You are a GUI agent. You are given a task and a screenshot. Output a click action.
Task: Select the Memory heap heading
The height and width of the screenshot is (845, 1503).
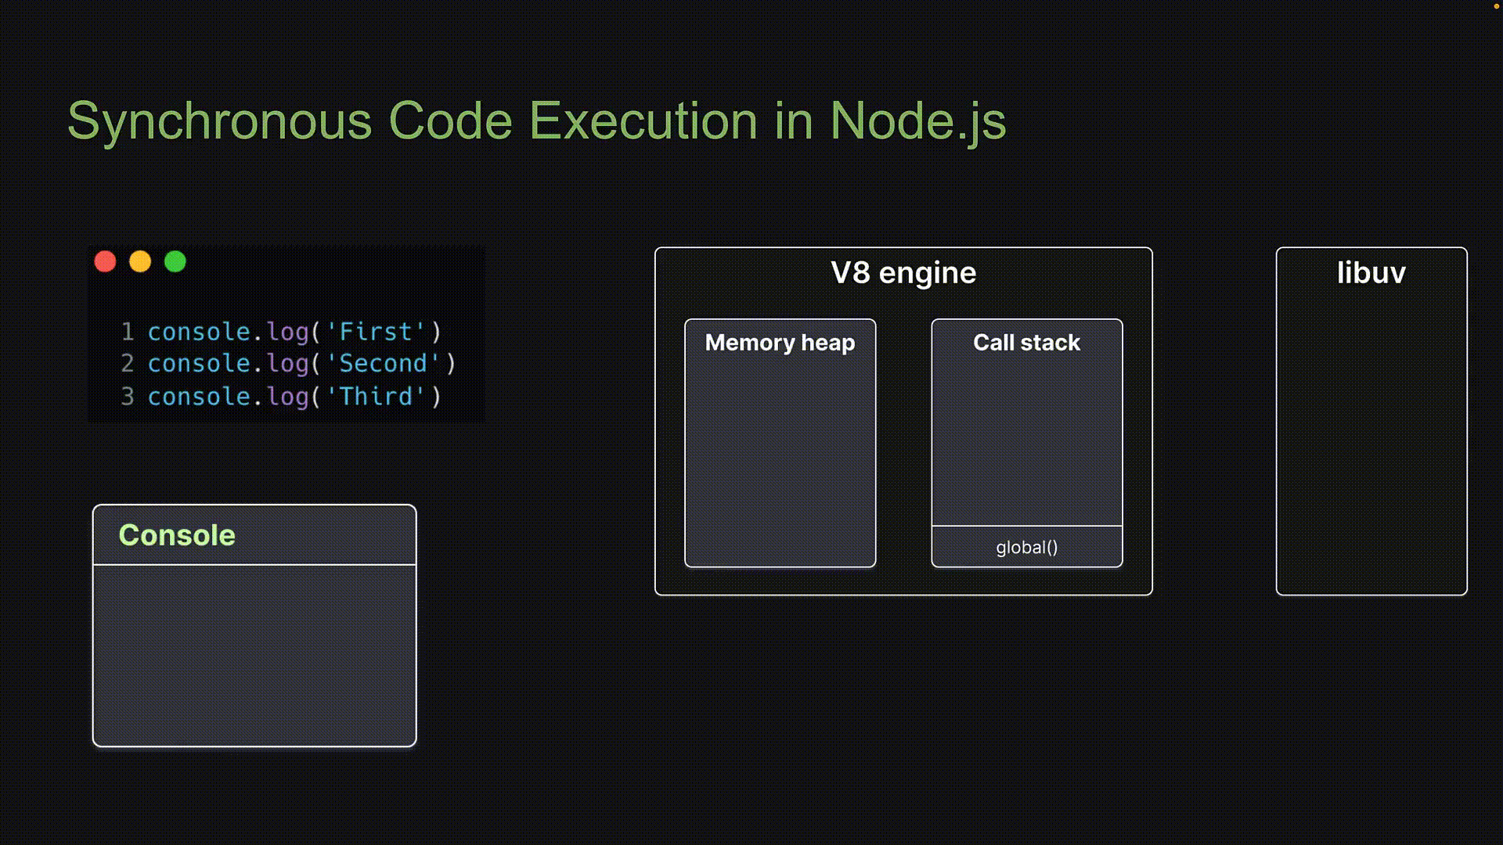(780, 343)
